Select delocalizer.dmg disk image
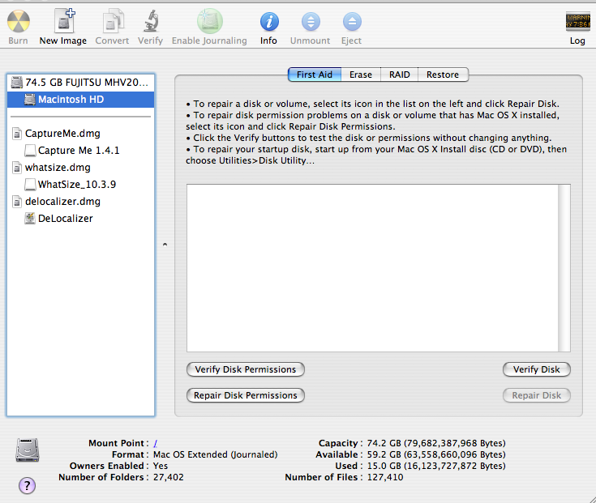Viewport: 596px width, 503px height. [80, 202]
